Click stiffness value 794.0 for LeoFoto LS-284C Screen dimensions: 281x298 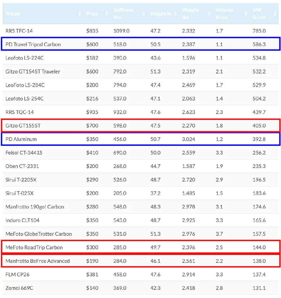(120, 85)
